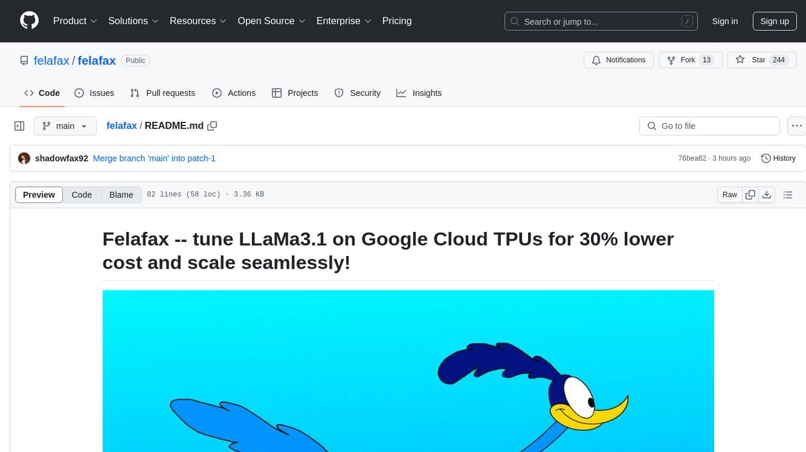The height and width of the screenshot is (452, 806).
Task: Open the felafax owner link
Action: [x=52, y=60]
